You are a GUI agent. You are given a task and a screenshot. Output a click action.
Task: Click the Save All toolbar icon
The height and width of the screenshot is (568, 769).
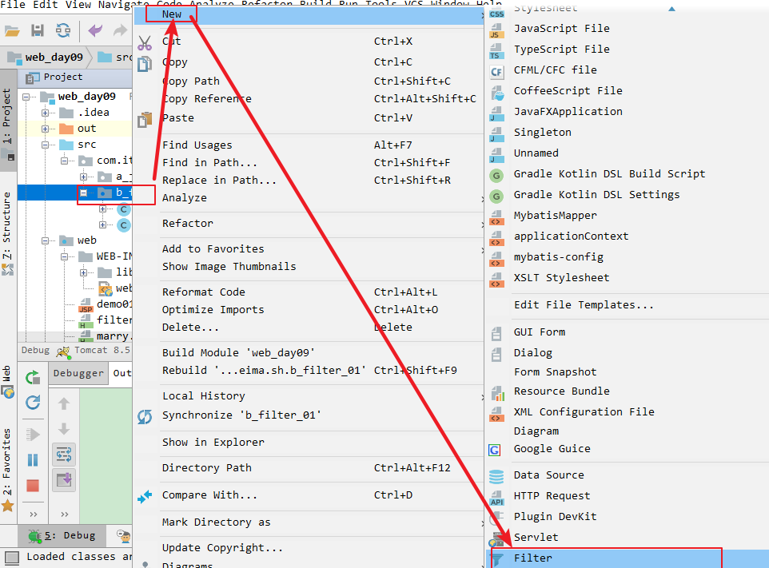pos(38,31)
